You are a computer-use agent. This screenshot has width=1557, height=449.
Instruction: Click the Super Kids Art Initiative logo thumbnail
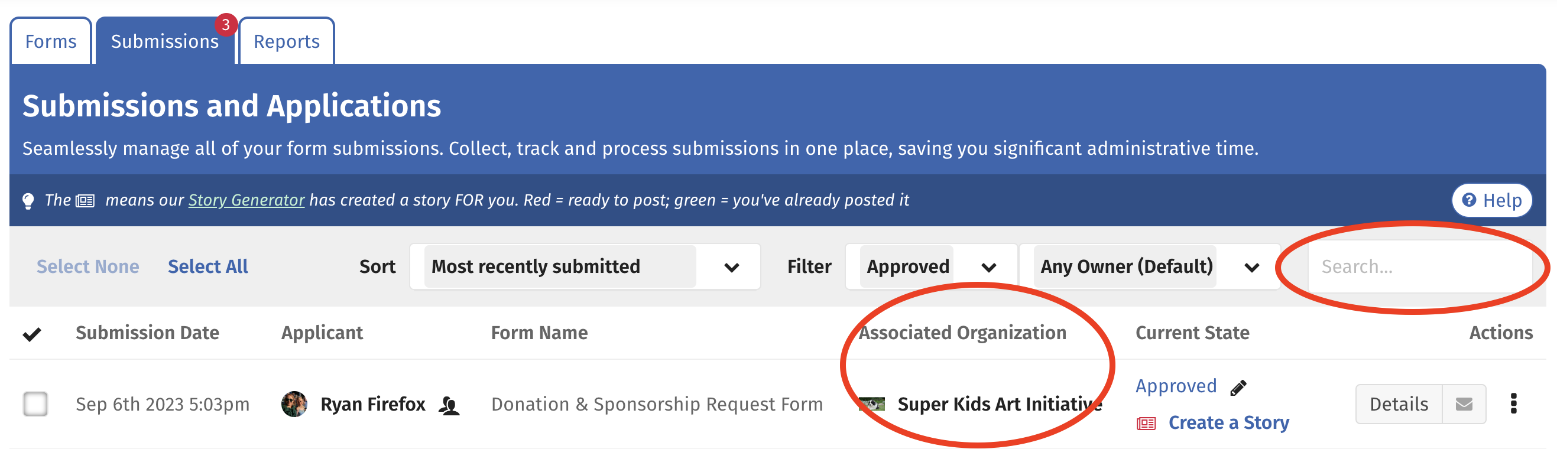[871, 404]
